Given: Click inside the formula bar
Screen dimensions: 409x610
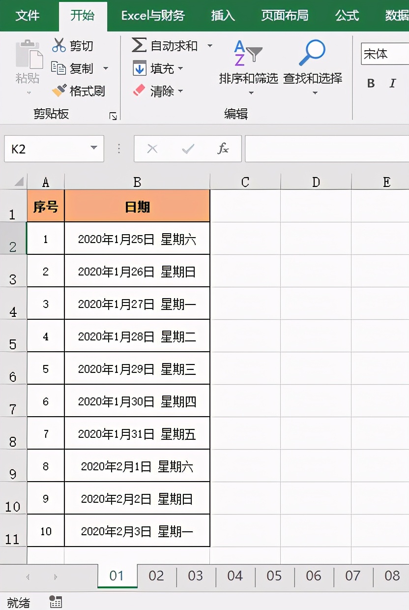Looking at the screenshot, I should point(327,149).
